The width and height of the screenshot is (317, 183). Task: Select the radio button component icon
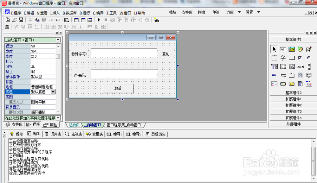click(x=309, y=58)
